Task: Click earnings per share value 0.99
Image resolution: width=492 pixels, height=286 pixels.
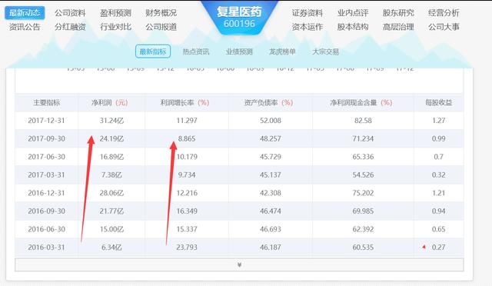Action: [x=439, y=138]
